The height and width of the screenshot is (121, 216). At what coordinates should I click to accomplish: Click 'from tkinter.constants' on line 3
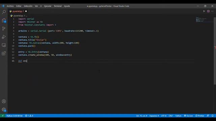pos(32,25)
